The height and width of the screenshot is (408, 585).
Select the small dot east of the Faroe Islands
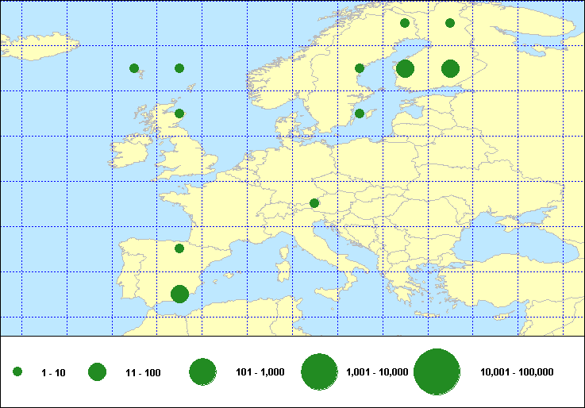[x=179, y=68]
